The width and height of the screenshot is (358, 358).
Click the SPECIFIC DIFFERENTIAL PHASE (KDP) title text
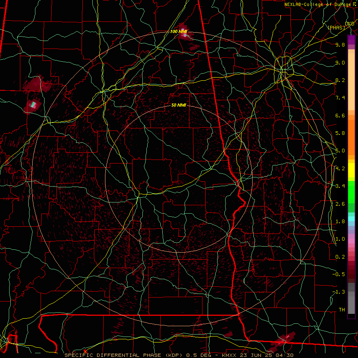pos(124,355)
